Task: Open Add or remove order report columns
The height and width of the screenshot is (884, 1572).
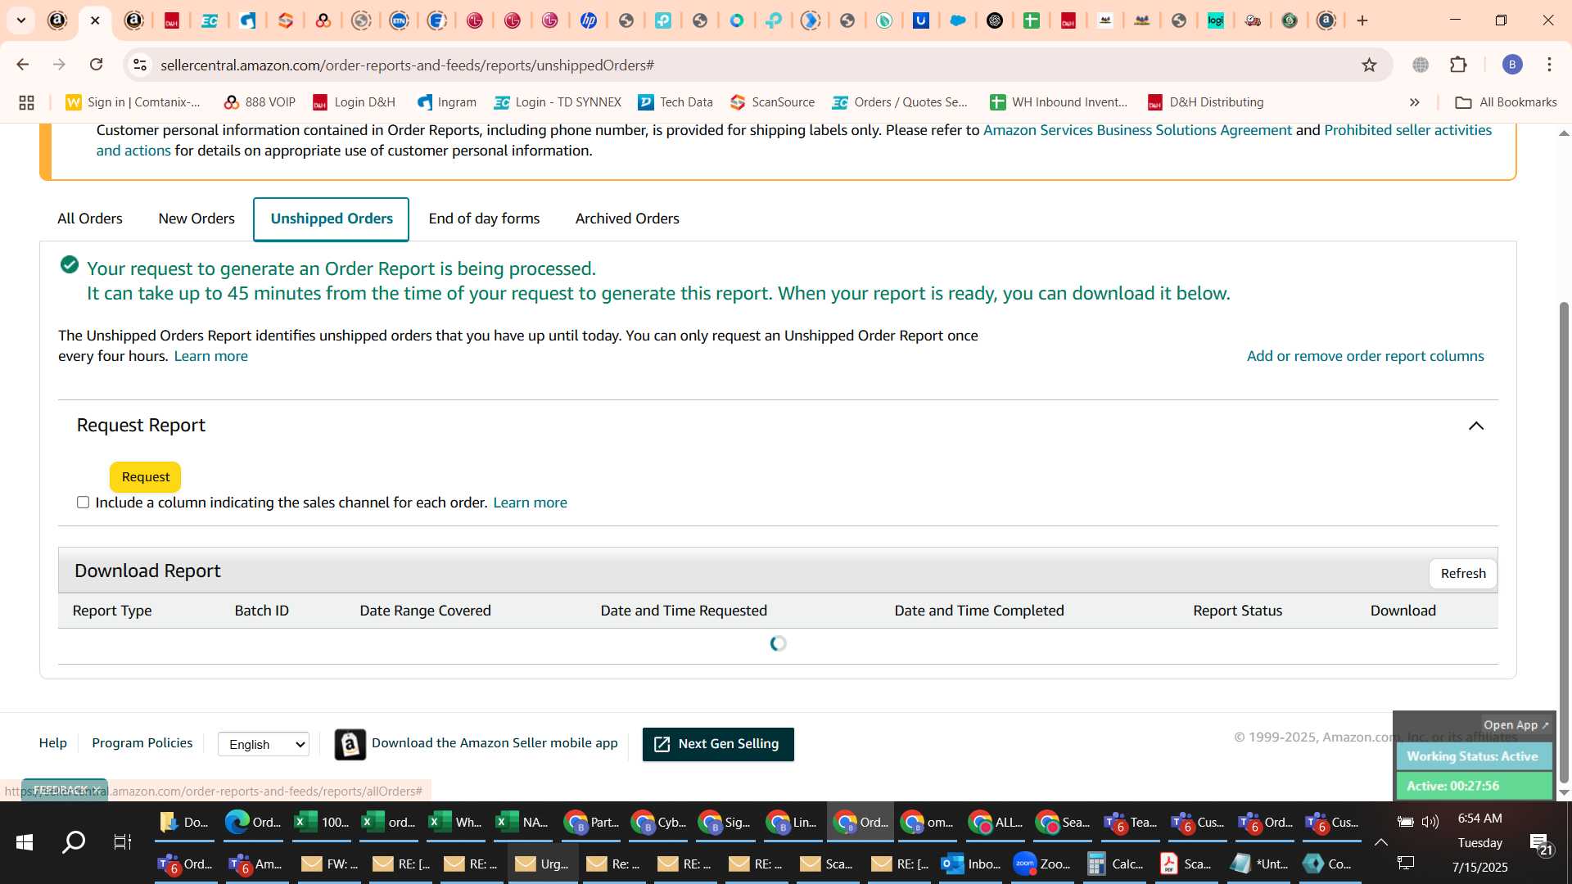Action: point(1365,356)
